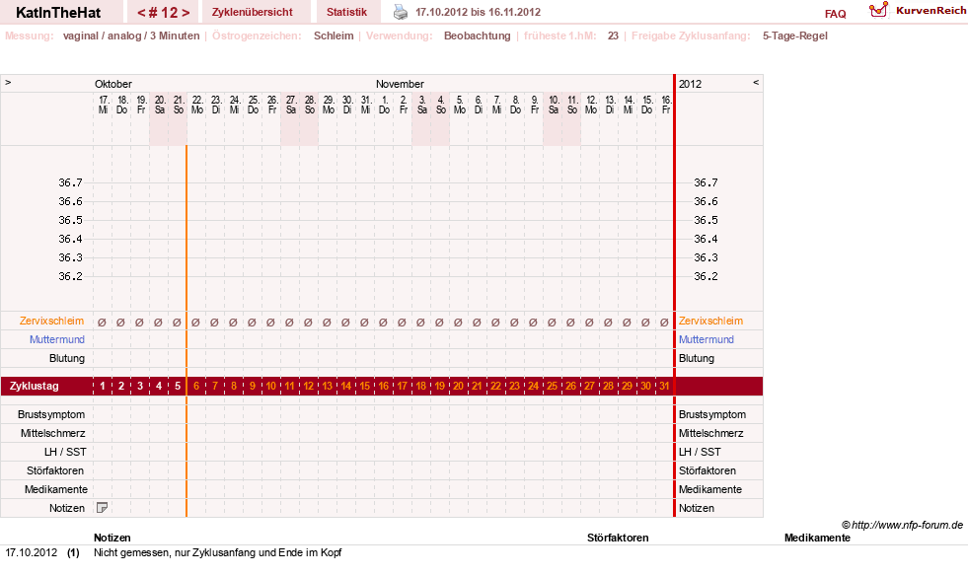Click left Zervixschleim row label
Viewport: 968px width, 576px height.
(x=52, y=321)
